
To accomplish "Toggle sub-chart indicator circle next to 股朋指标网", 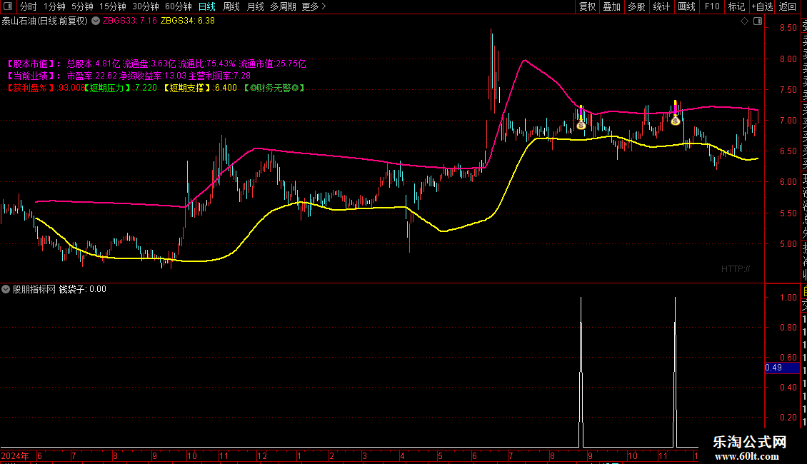I will (x=6, y=289).
